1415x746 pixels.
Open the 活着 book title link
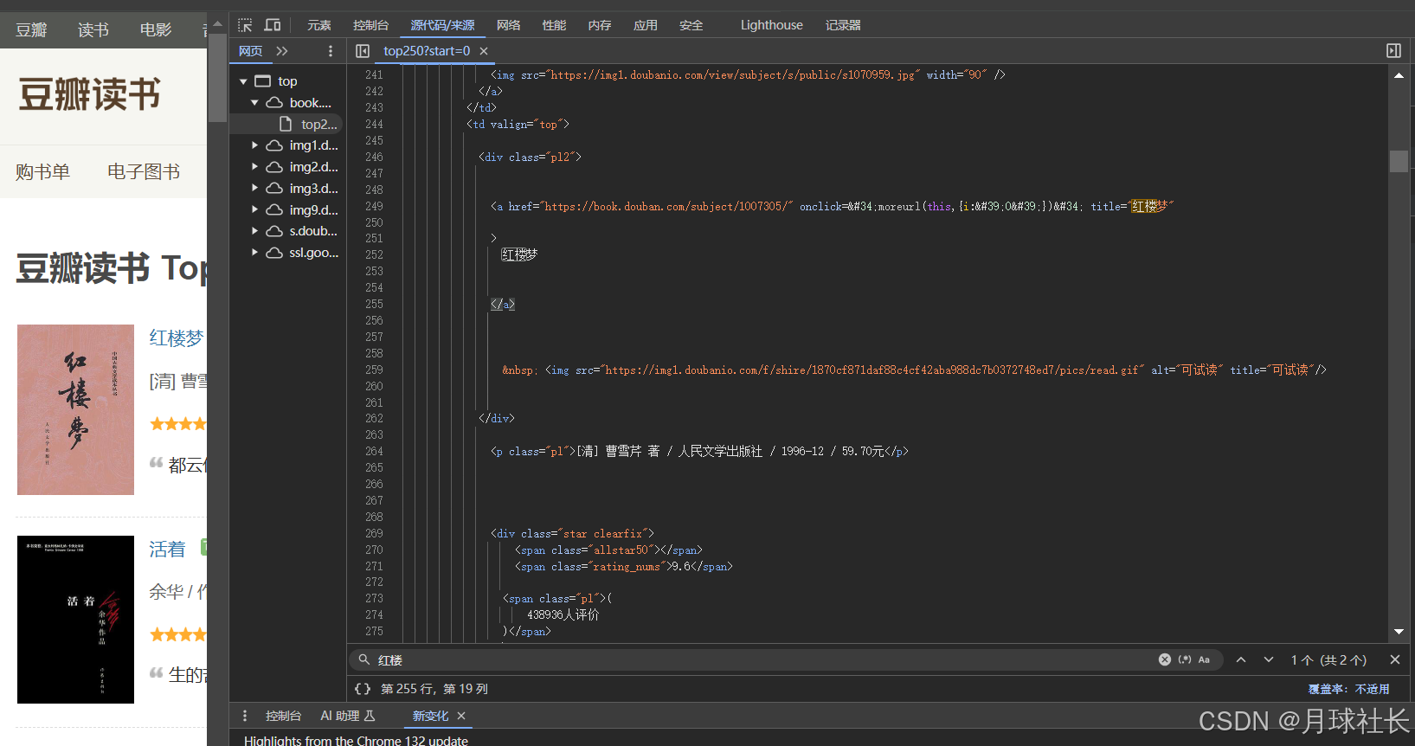(x=167, y=550)
